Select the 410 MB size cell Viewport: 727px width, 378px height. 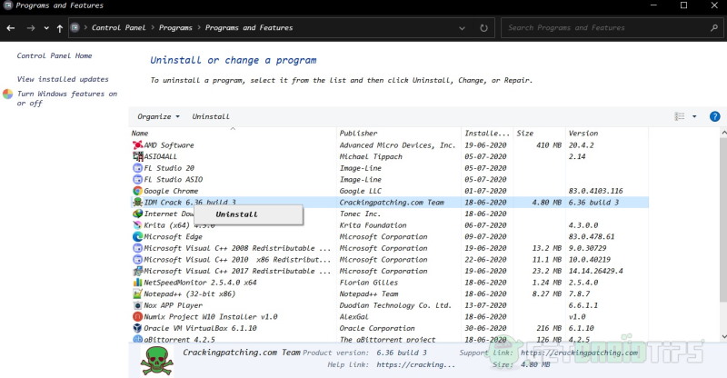point(549,145)
